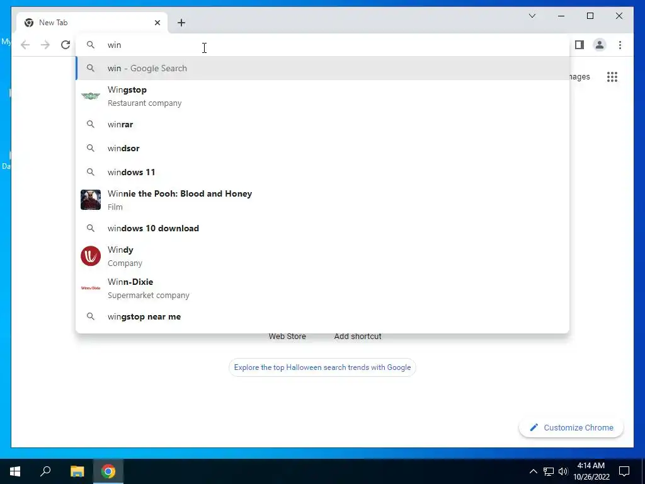Open the notification center icon
The width and height of the screenshot is (645, 484).
pyautogui.click(x=624, y=471)
